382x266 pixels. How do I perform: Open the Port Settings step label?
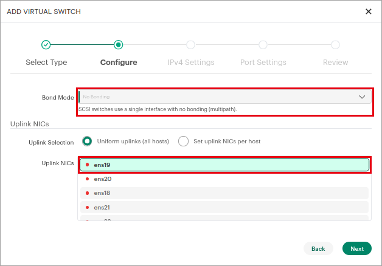click(263, 62)
